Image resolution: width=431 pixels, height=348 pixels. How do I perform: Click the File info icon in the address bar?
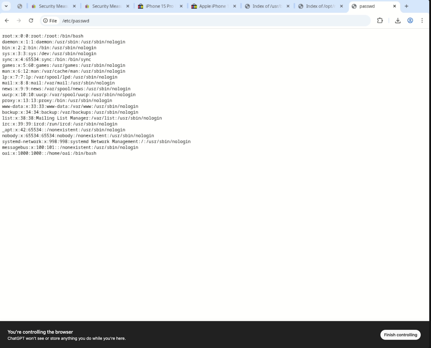46,21
